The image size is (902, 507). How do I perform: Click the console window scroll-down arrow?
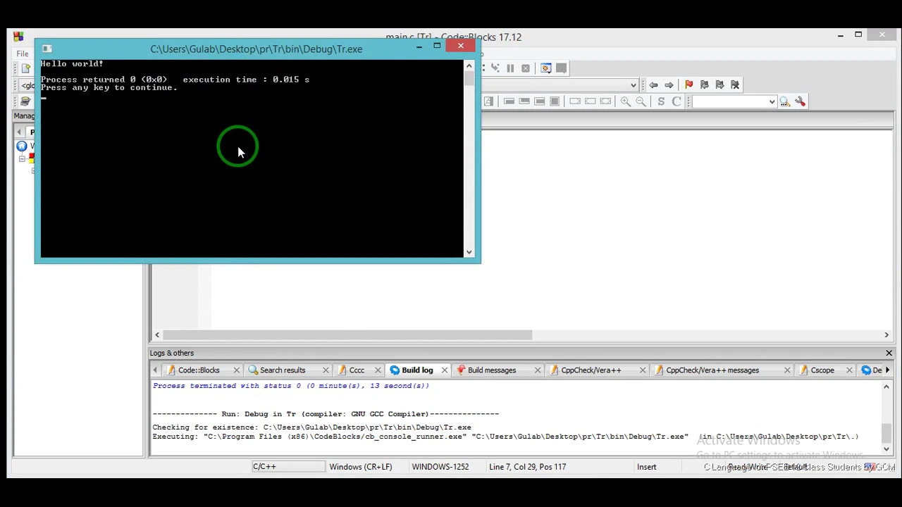(x=469, y=252)
